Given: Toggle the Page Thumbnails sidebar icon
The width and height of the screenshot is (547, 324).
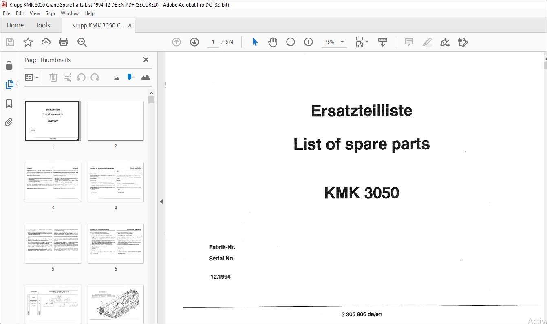Looking at the screenshot, I should [9, 84].
